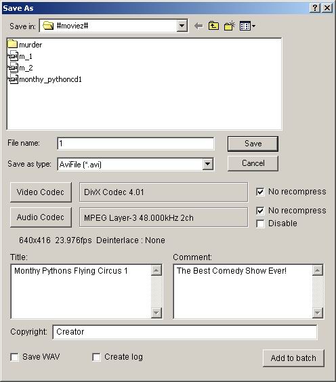Check the Save WAV option

pos(14,357)
